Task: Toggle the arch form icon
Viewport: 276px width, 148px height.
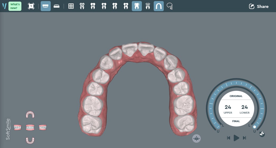Action: coord(159,6)
